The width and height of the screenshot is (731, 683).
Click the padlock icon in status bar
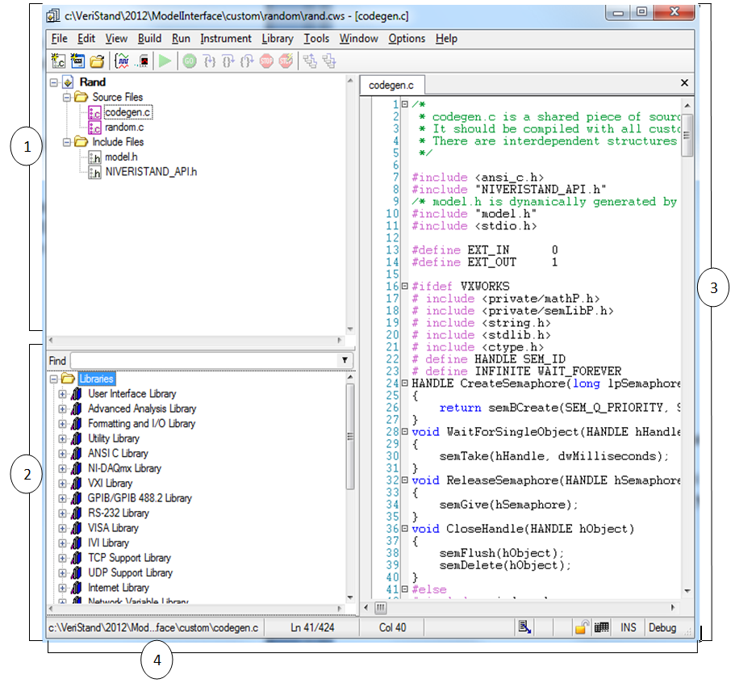[x=581, y=627]
